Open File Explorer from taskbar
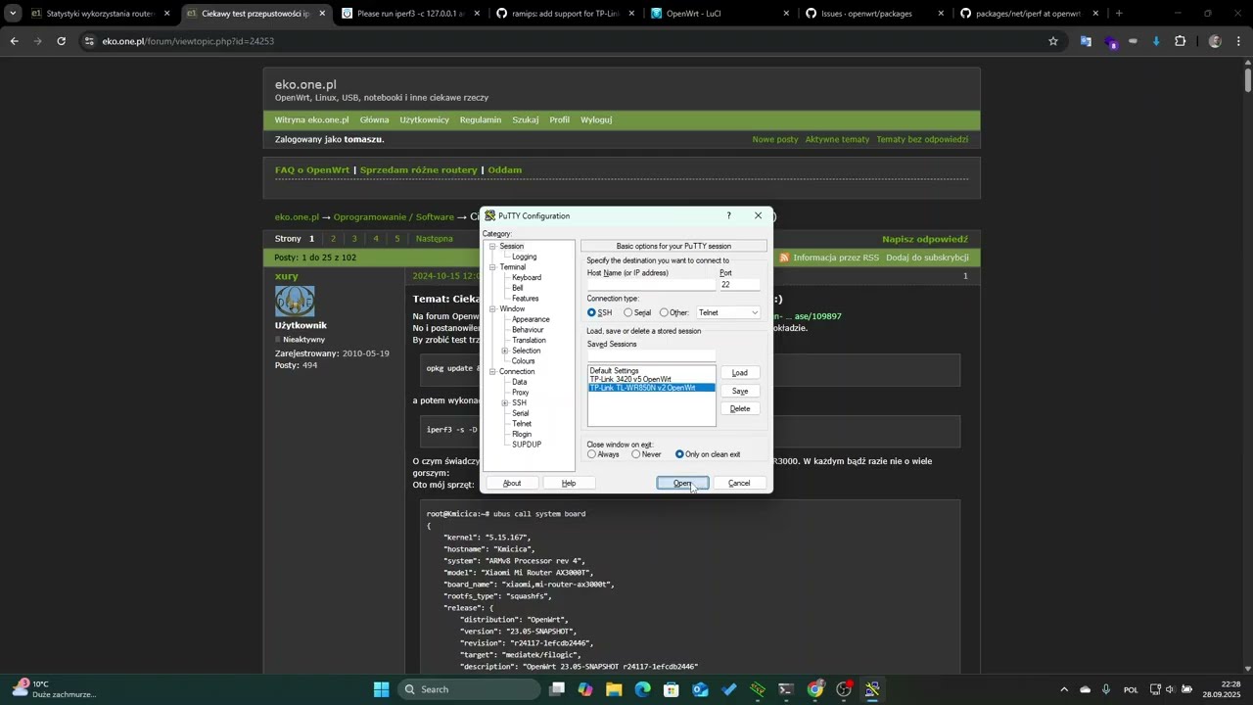The width and height of the screenshot is (1253, 705). pos(614,689)
